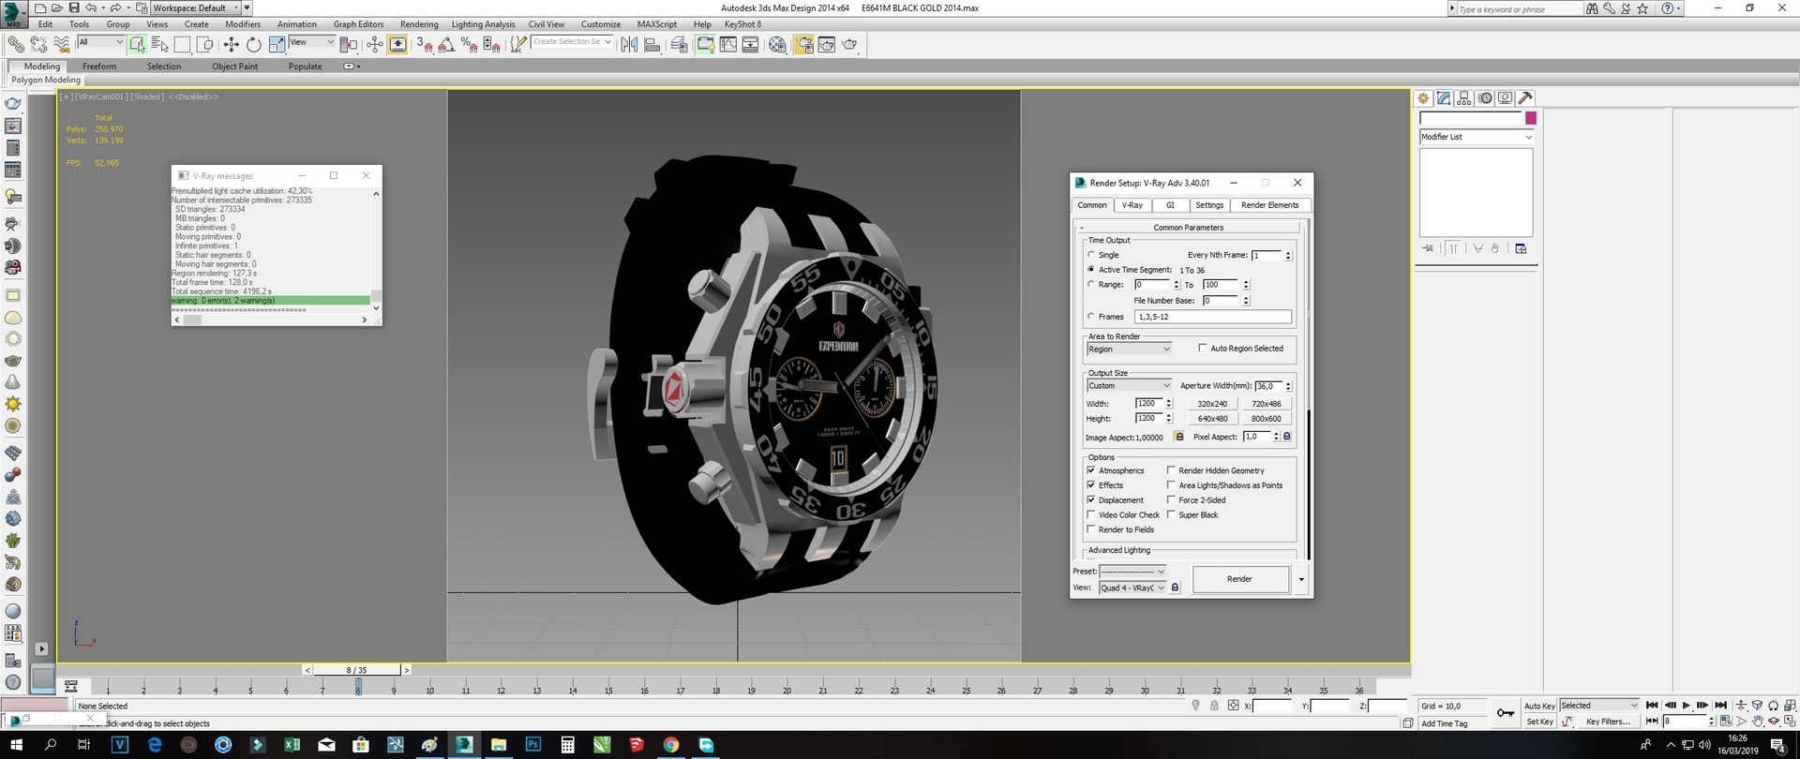Open the selection filter All dropdown

100,42
